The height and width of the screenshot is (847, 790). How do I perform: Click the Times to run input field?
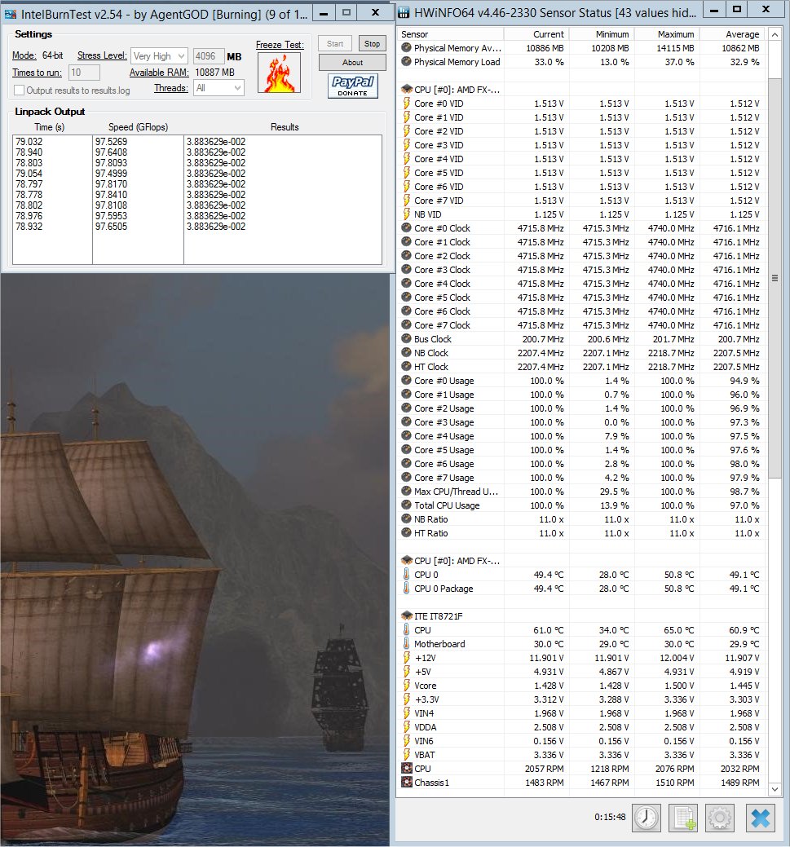[84, 73]
